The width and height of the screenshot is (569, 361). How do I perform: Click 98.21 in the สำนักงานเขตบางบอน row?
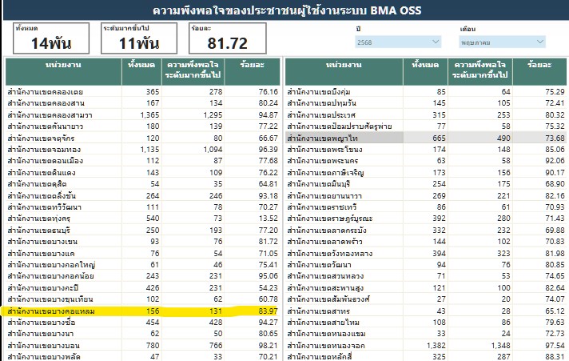[269, 345]
